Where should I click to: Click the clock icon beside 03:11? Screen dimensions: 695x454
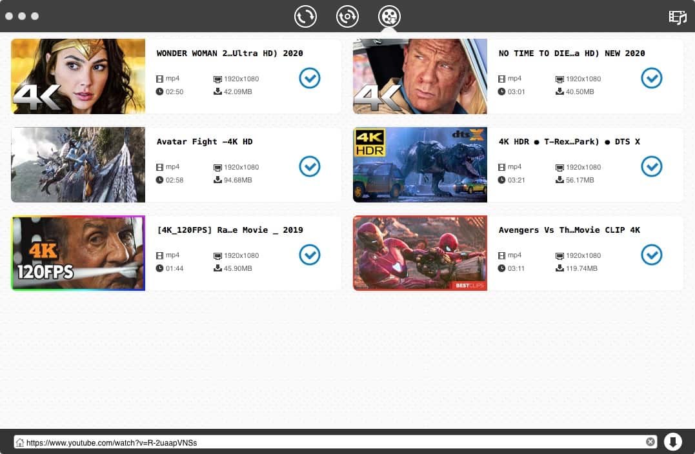(x=501, y=268)
